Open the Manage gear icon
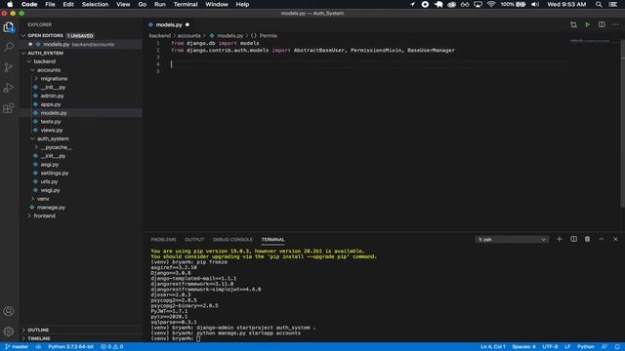The height and width of the screenshot is (351, 625). tap(9, 331)
